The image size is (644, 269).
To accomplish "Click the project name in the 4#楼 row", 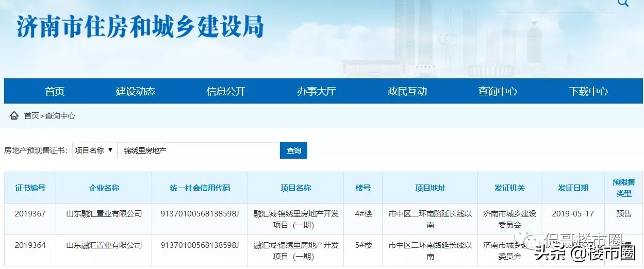I will coord(295,219).
